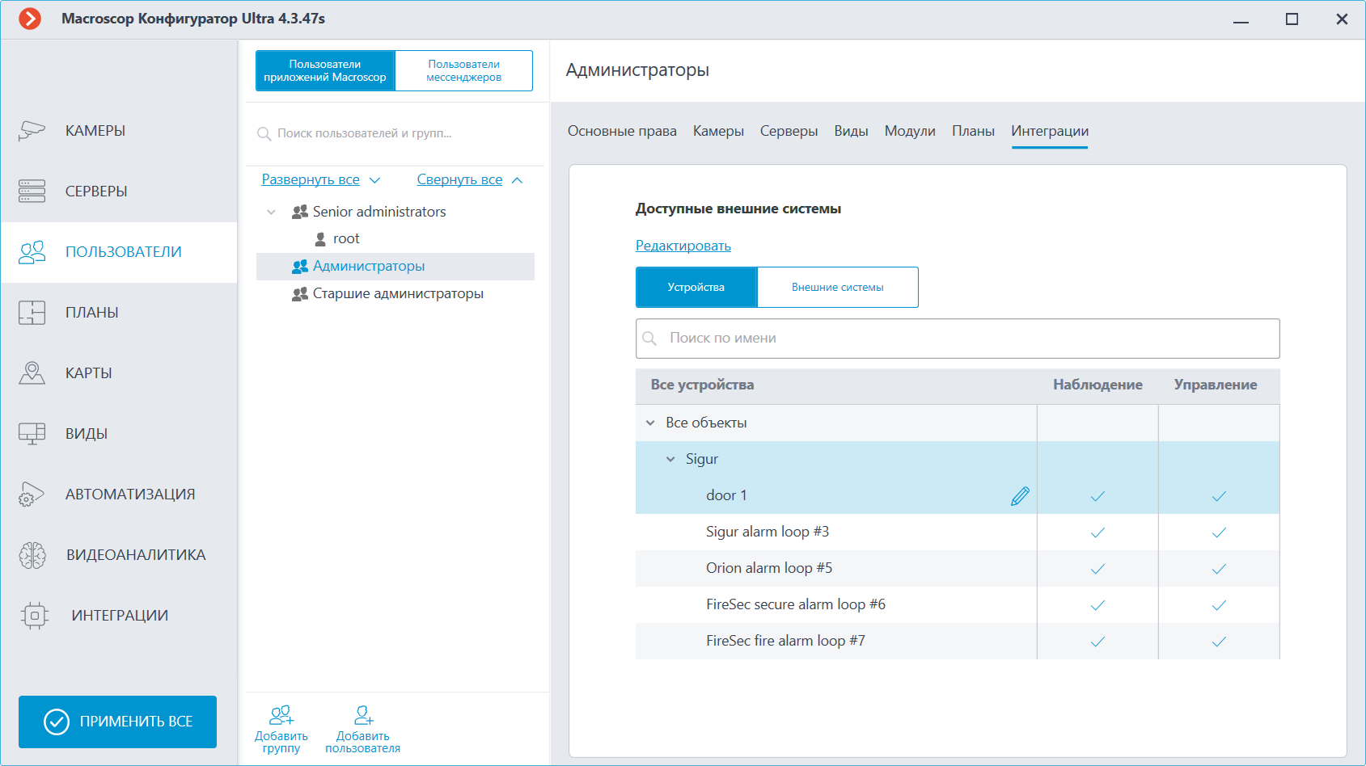This screenshot has width=1366, height=766.
Task: Open the Виды monitor icon
Action: 32,434
